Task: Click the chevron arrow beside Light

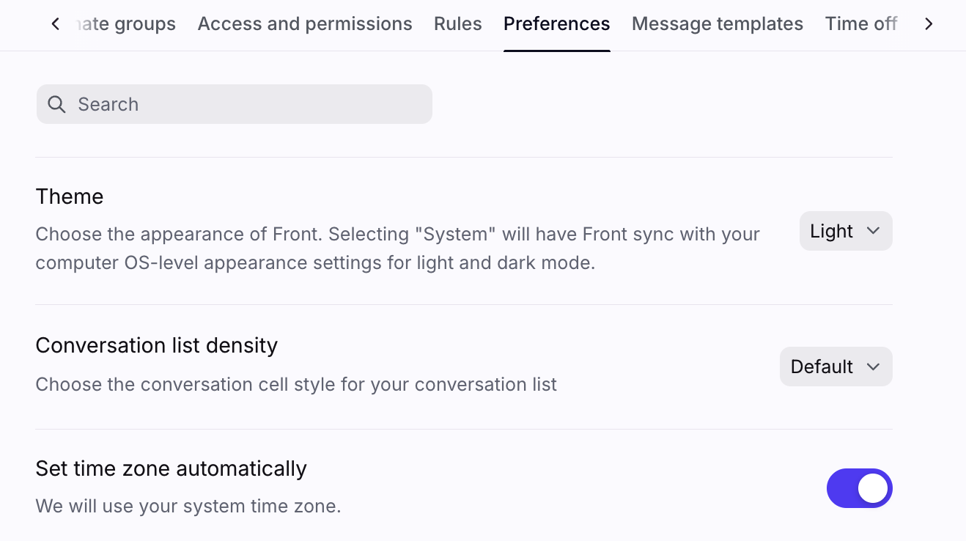Action: [x=873, y=231]
